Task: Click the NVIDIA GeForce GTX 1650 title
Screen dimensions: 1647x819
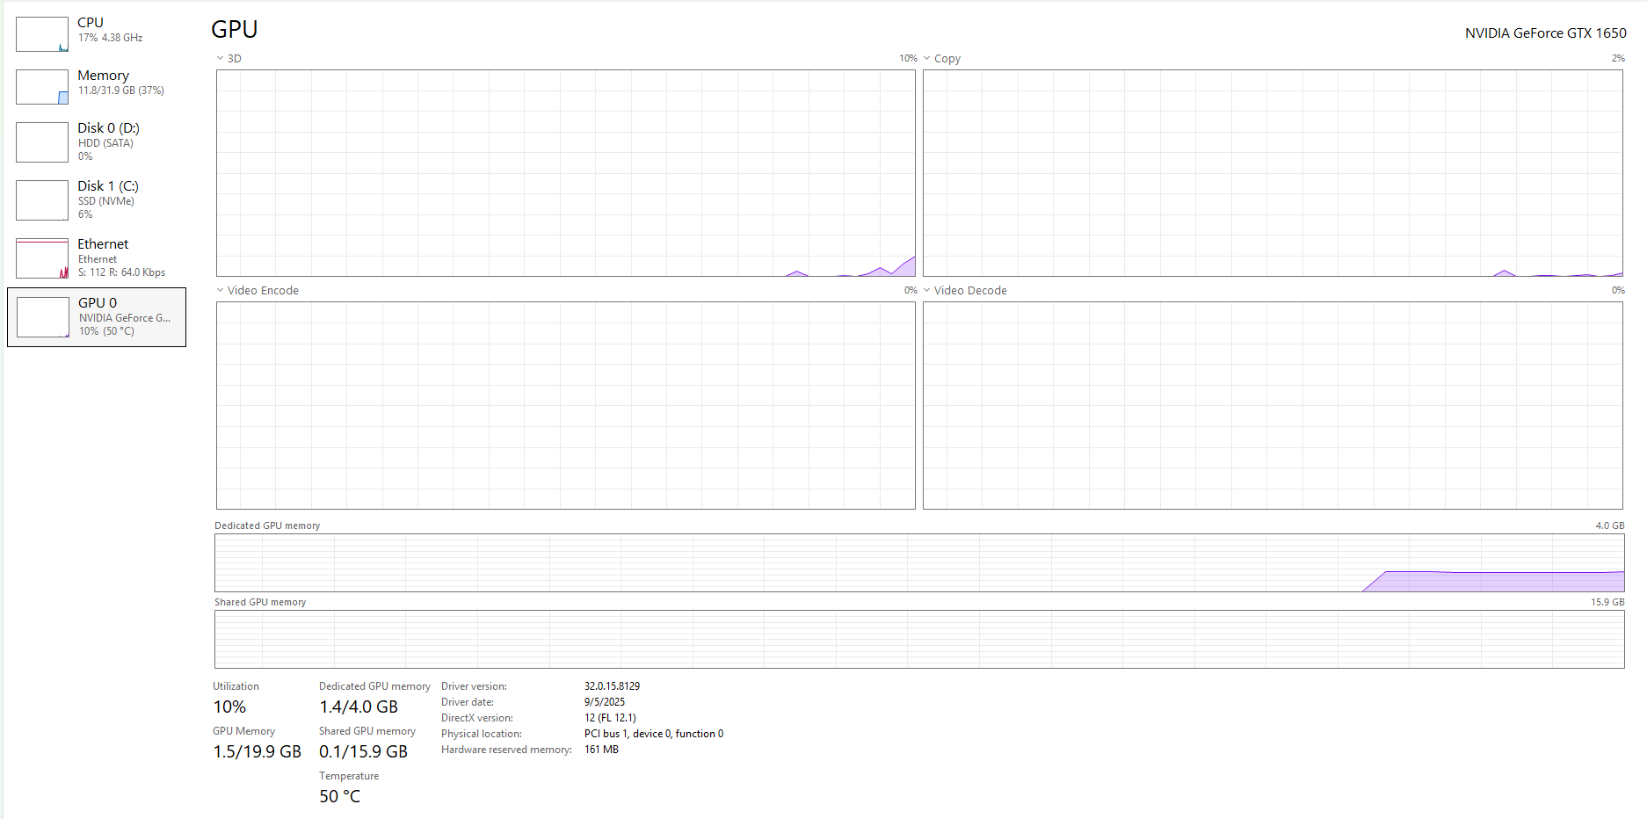Action: coord(1545,33)
